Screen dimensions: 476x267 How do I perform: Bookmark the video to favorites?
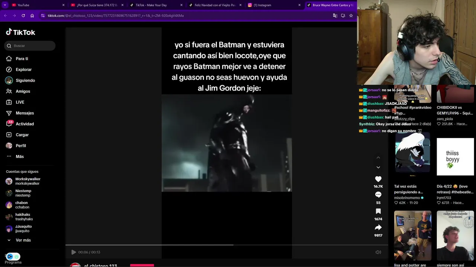coord(378,211)
